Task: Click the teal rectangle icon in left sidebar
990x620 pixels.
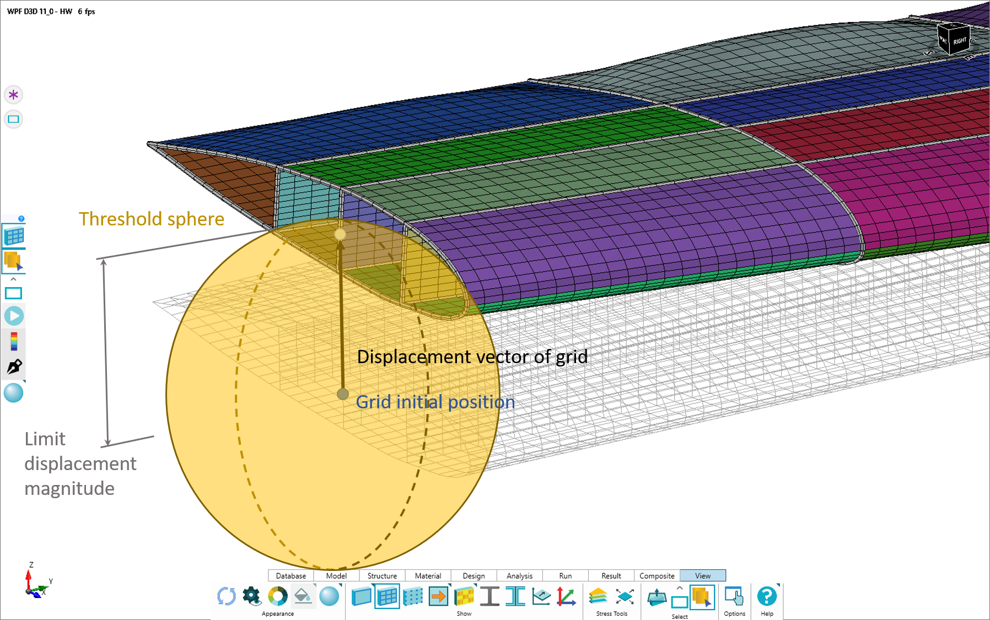Action: [x=13, y=293]
